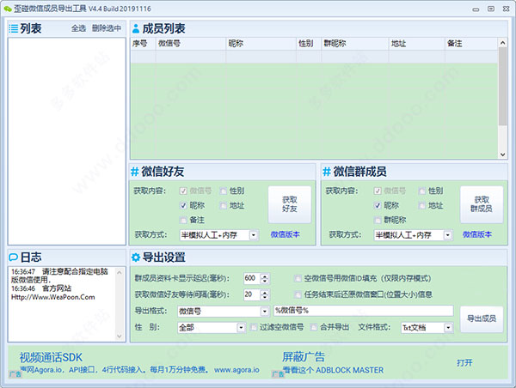Click member list scrollbar up arrow
516x388 pixels.
(502, 43)
